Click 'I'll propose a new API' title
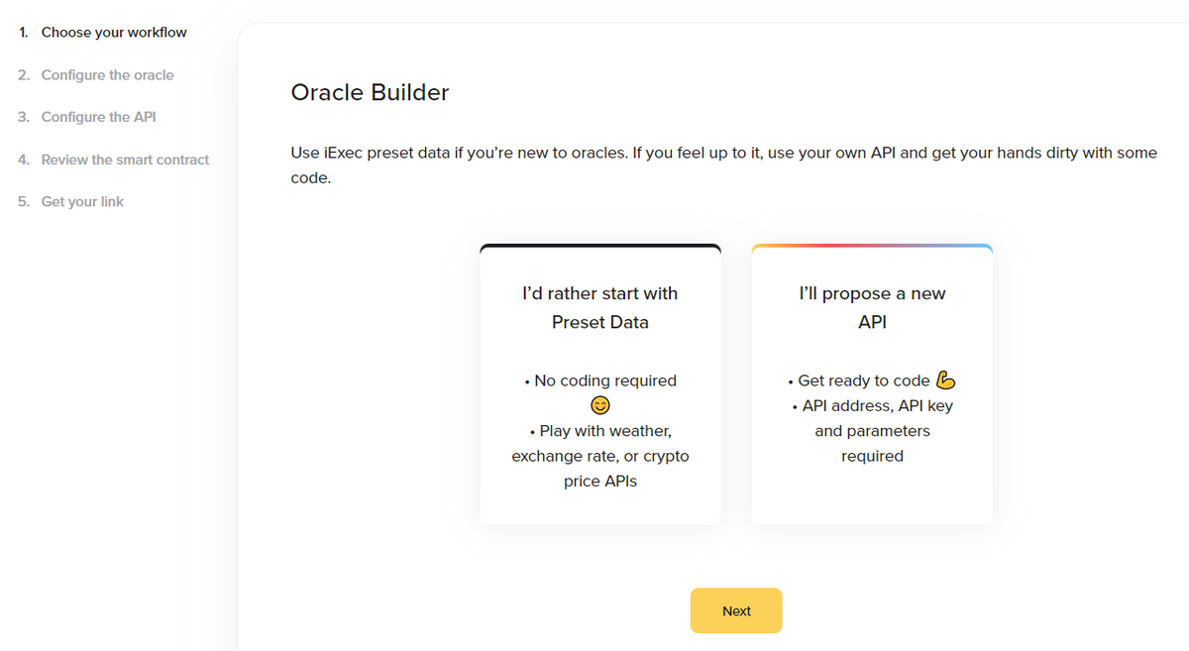The height and width of the screenshot is (651, 1189). coord(872,307)
